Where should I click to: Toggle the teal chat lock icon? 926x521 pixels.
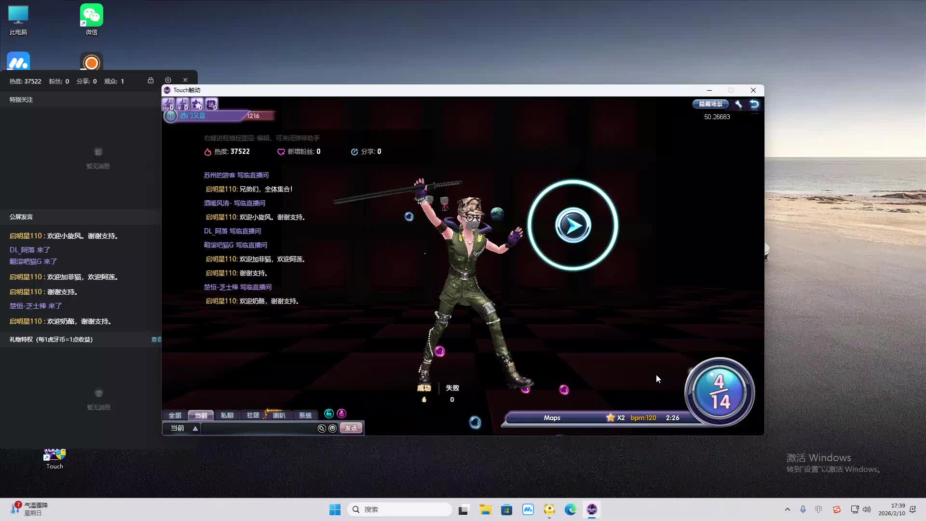[329, 413]
